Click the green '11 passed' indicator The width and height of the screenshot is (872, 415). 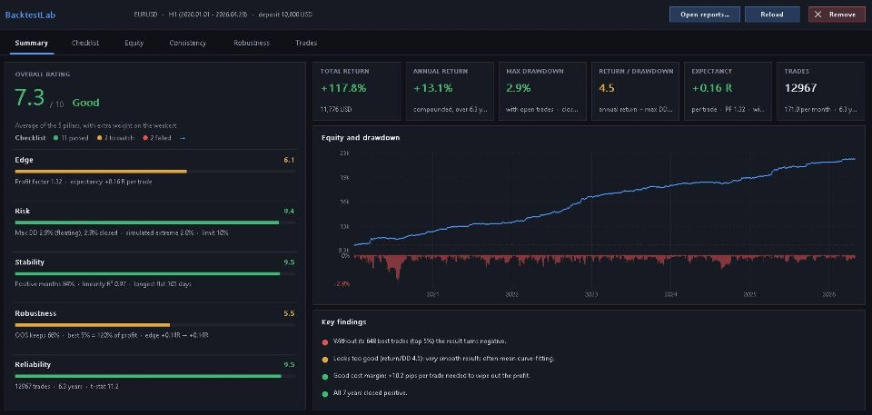[x=71, y=138]
